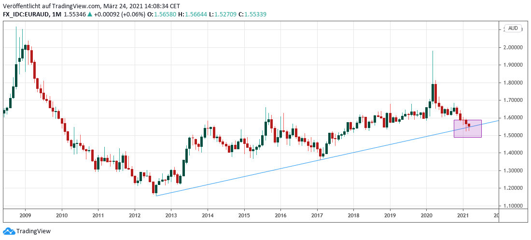The height and width of the screenshot is (240, 531).
Task: Select the purple highlighted rectangle on chart
Action: tap(468, 128)
